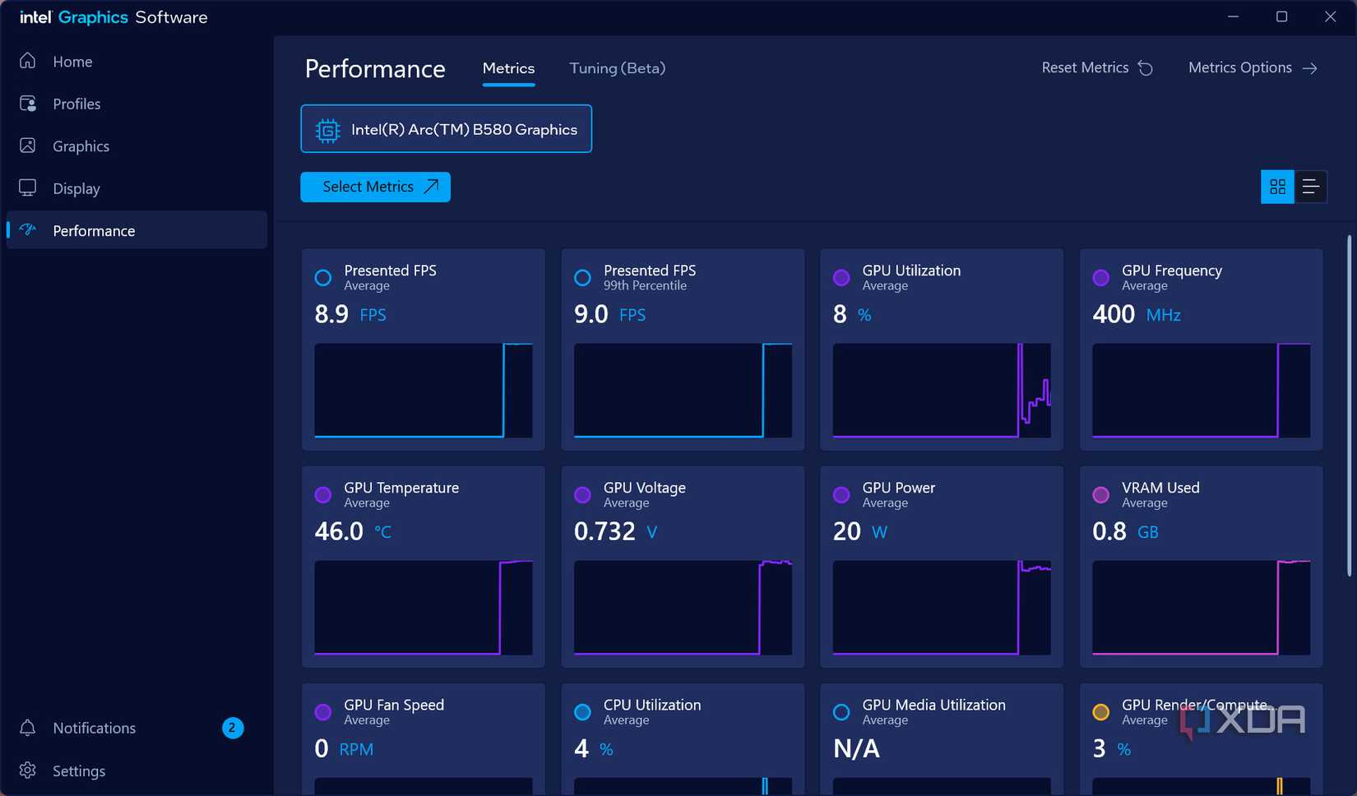The image size is (1357, 796).
Task: Click Reset Metrics
Action: 1095,67
